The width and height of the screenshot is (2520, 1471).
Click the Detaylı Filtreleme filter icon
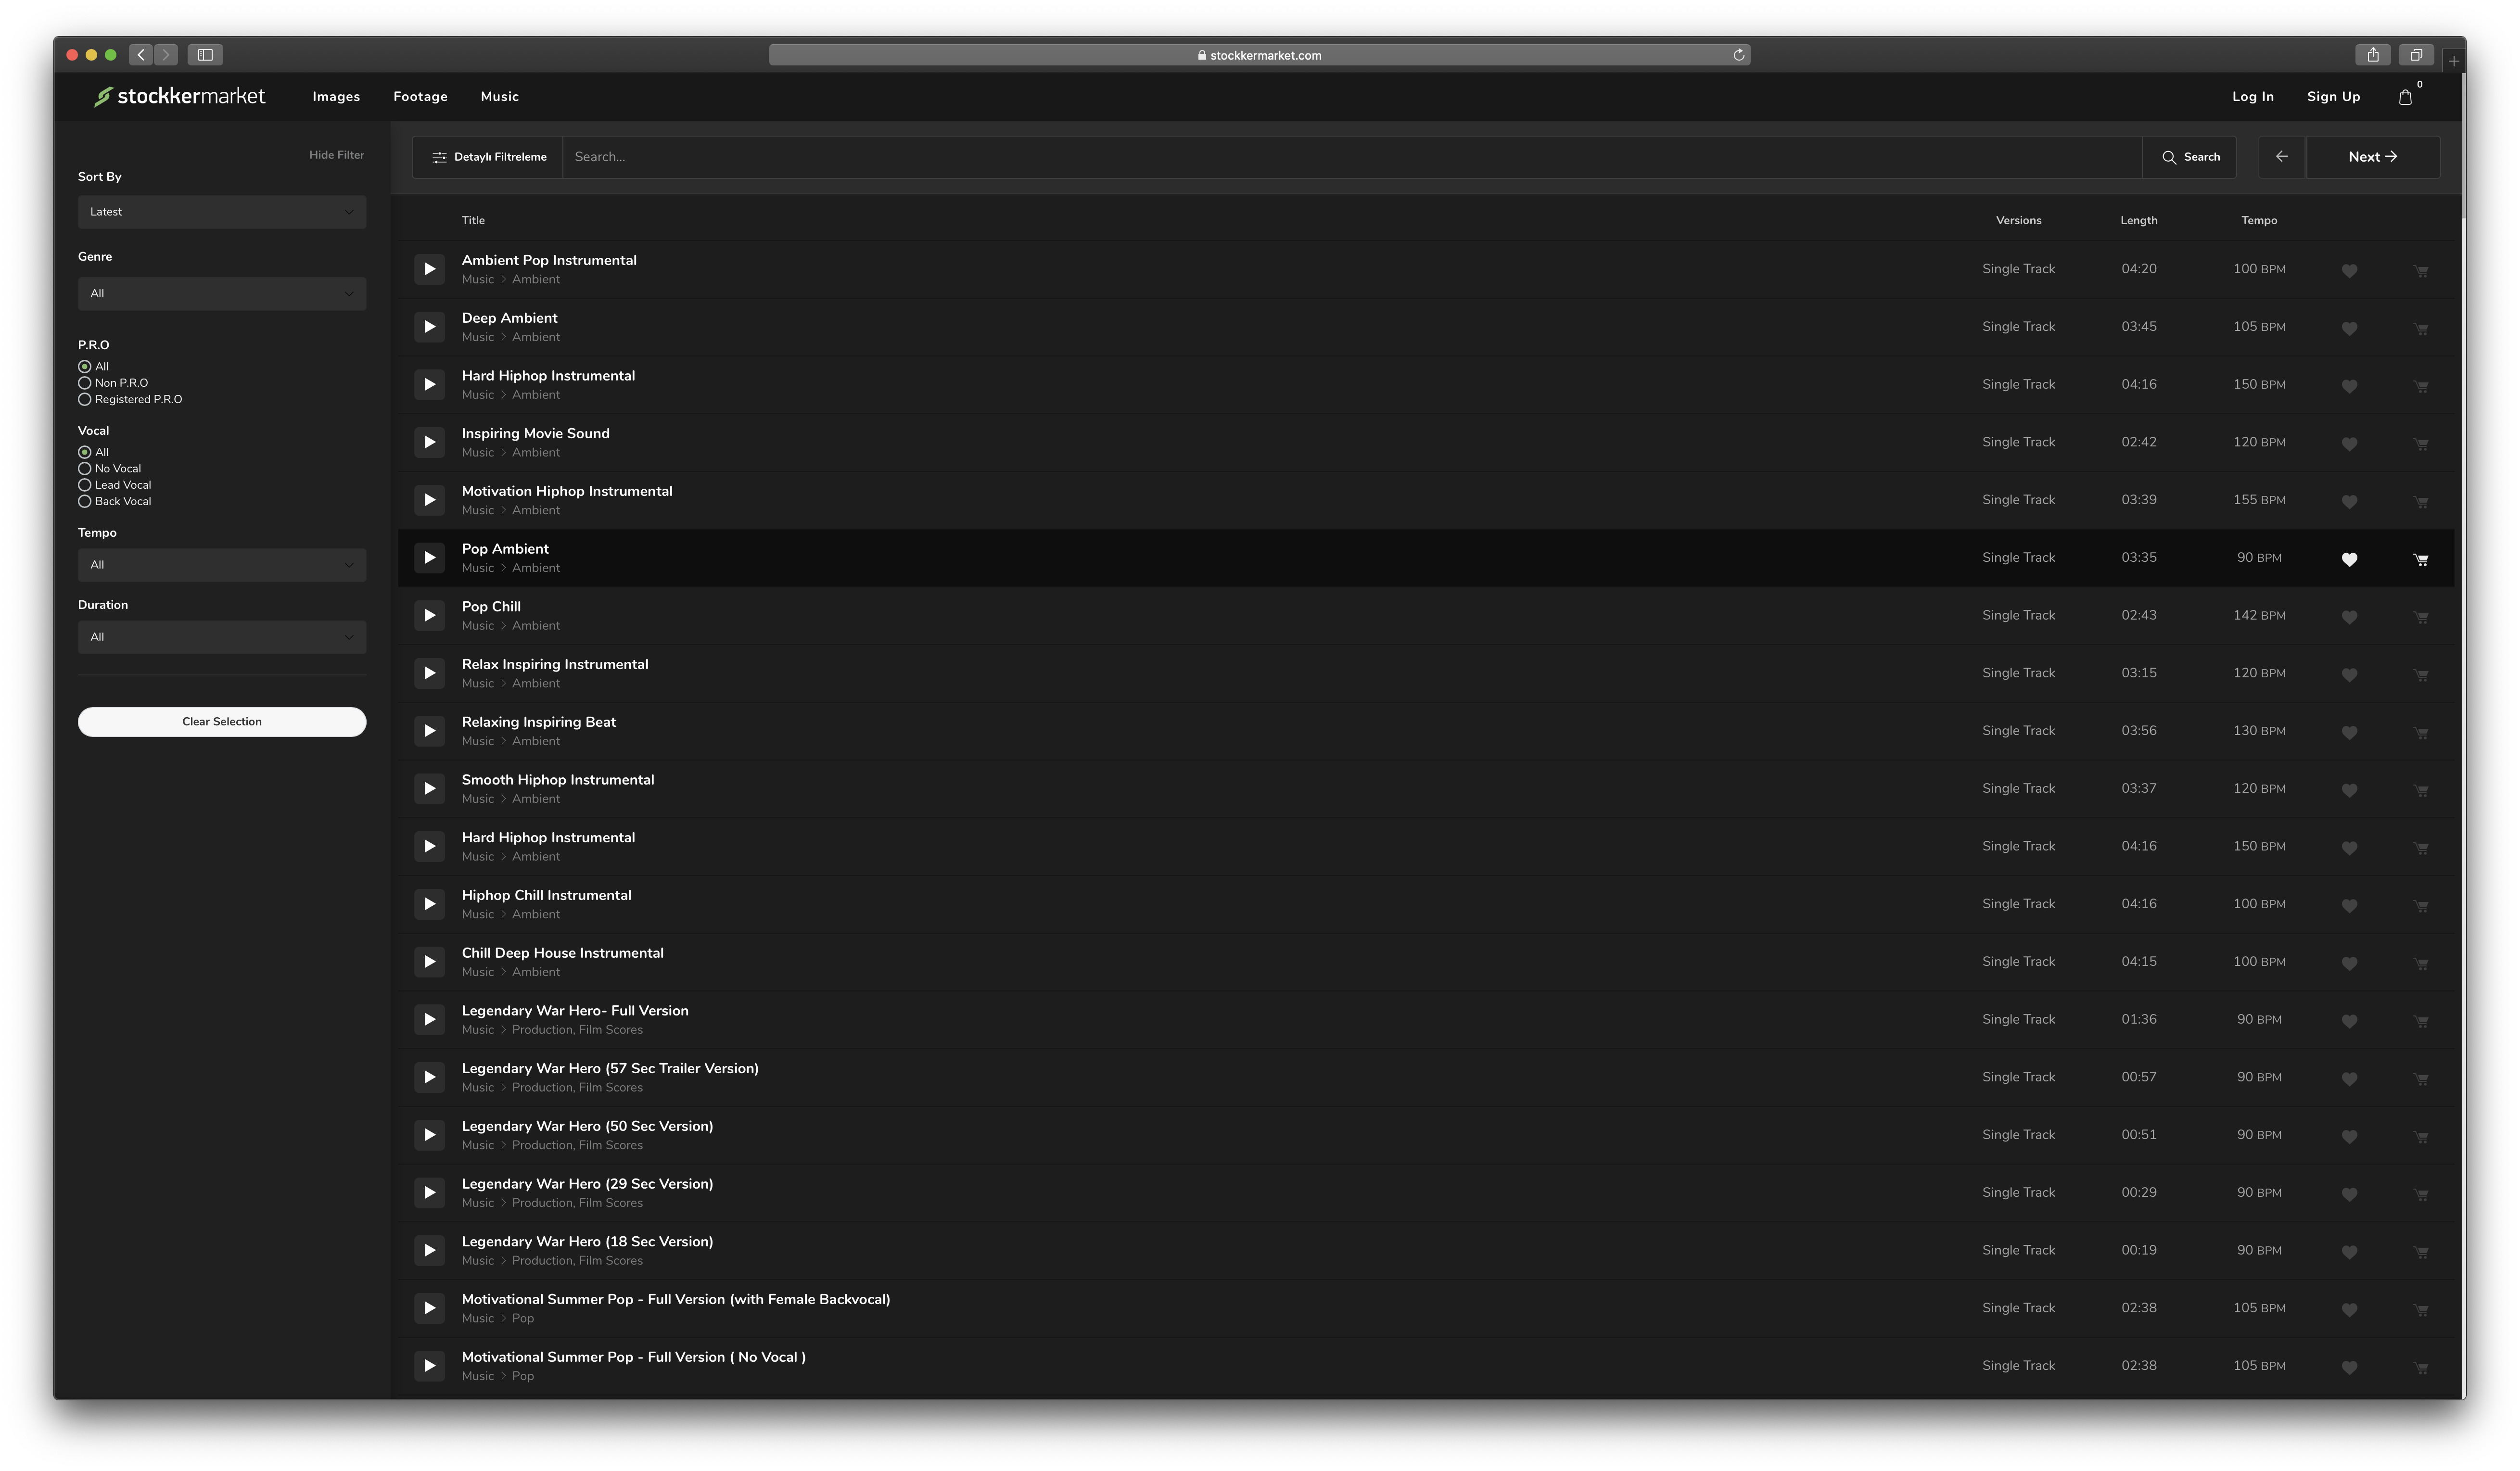[439, 157]
